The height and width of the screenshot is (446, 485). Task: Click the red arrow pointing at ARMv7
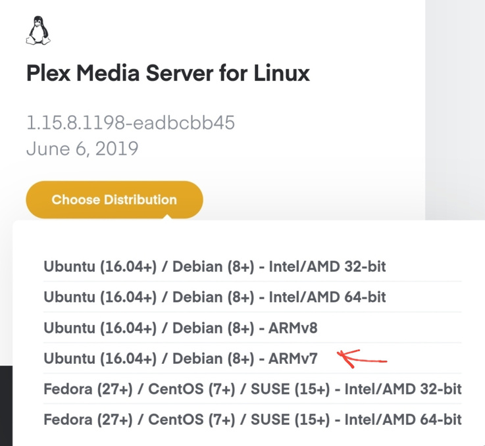(361, 359)
